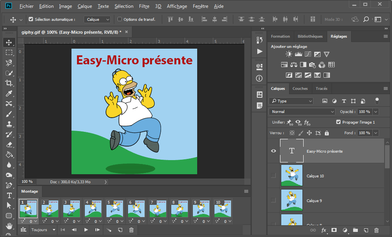
Task: Select the Quick Selection tool
Action: [x=9, y=73]
